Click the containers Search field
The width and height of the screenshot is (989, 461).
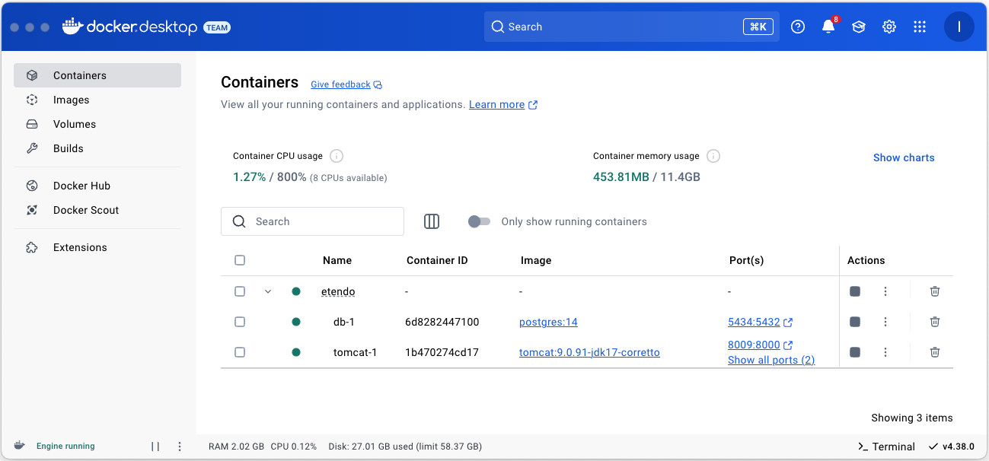(312, 221)
